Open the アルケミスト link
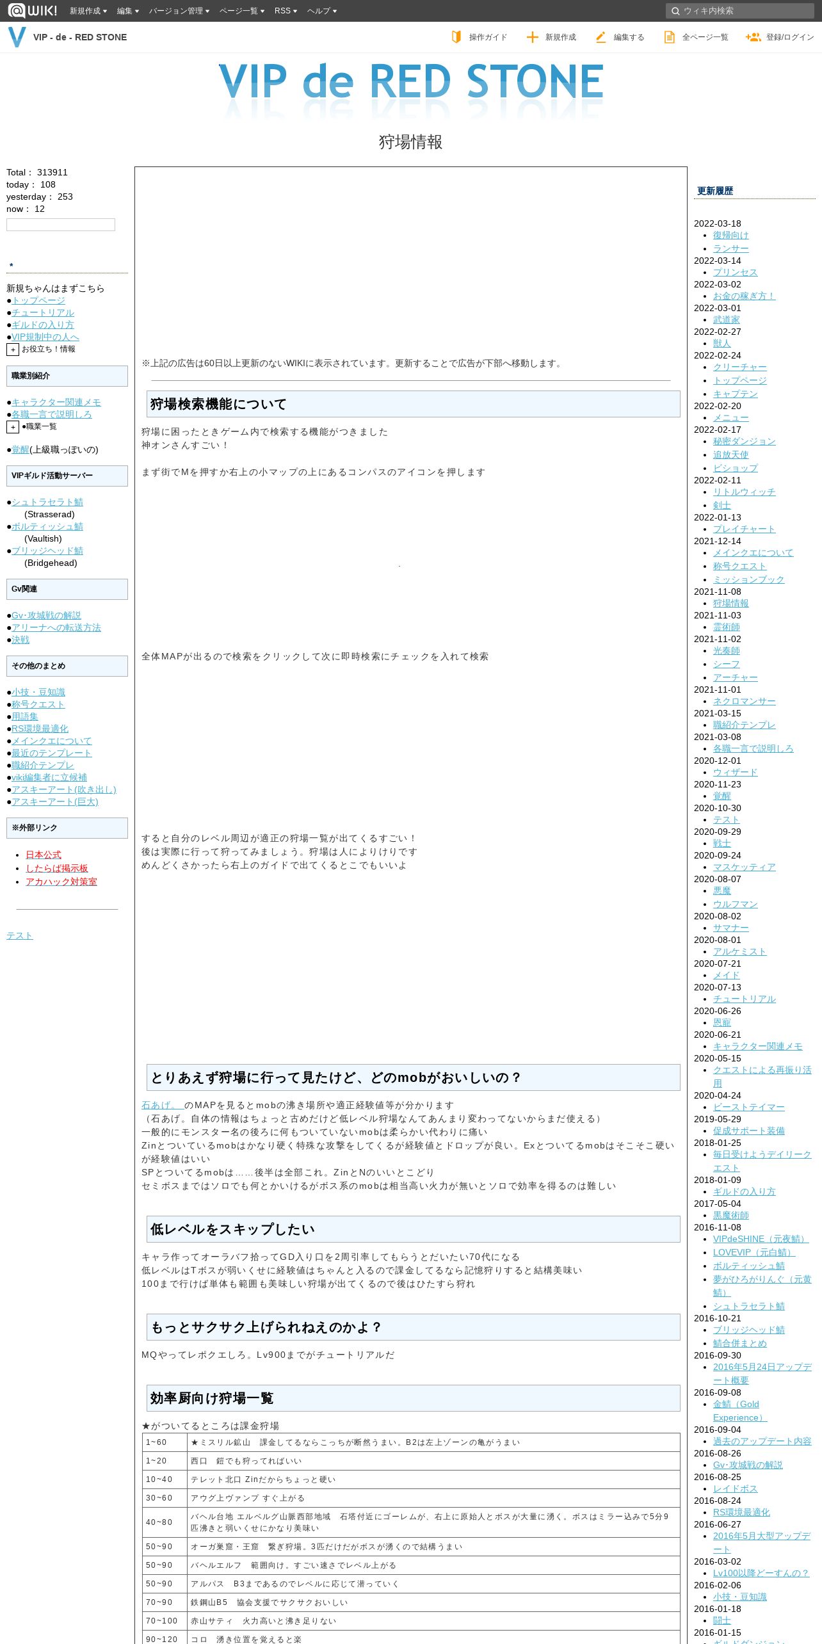 (740, 951)
